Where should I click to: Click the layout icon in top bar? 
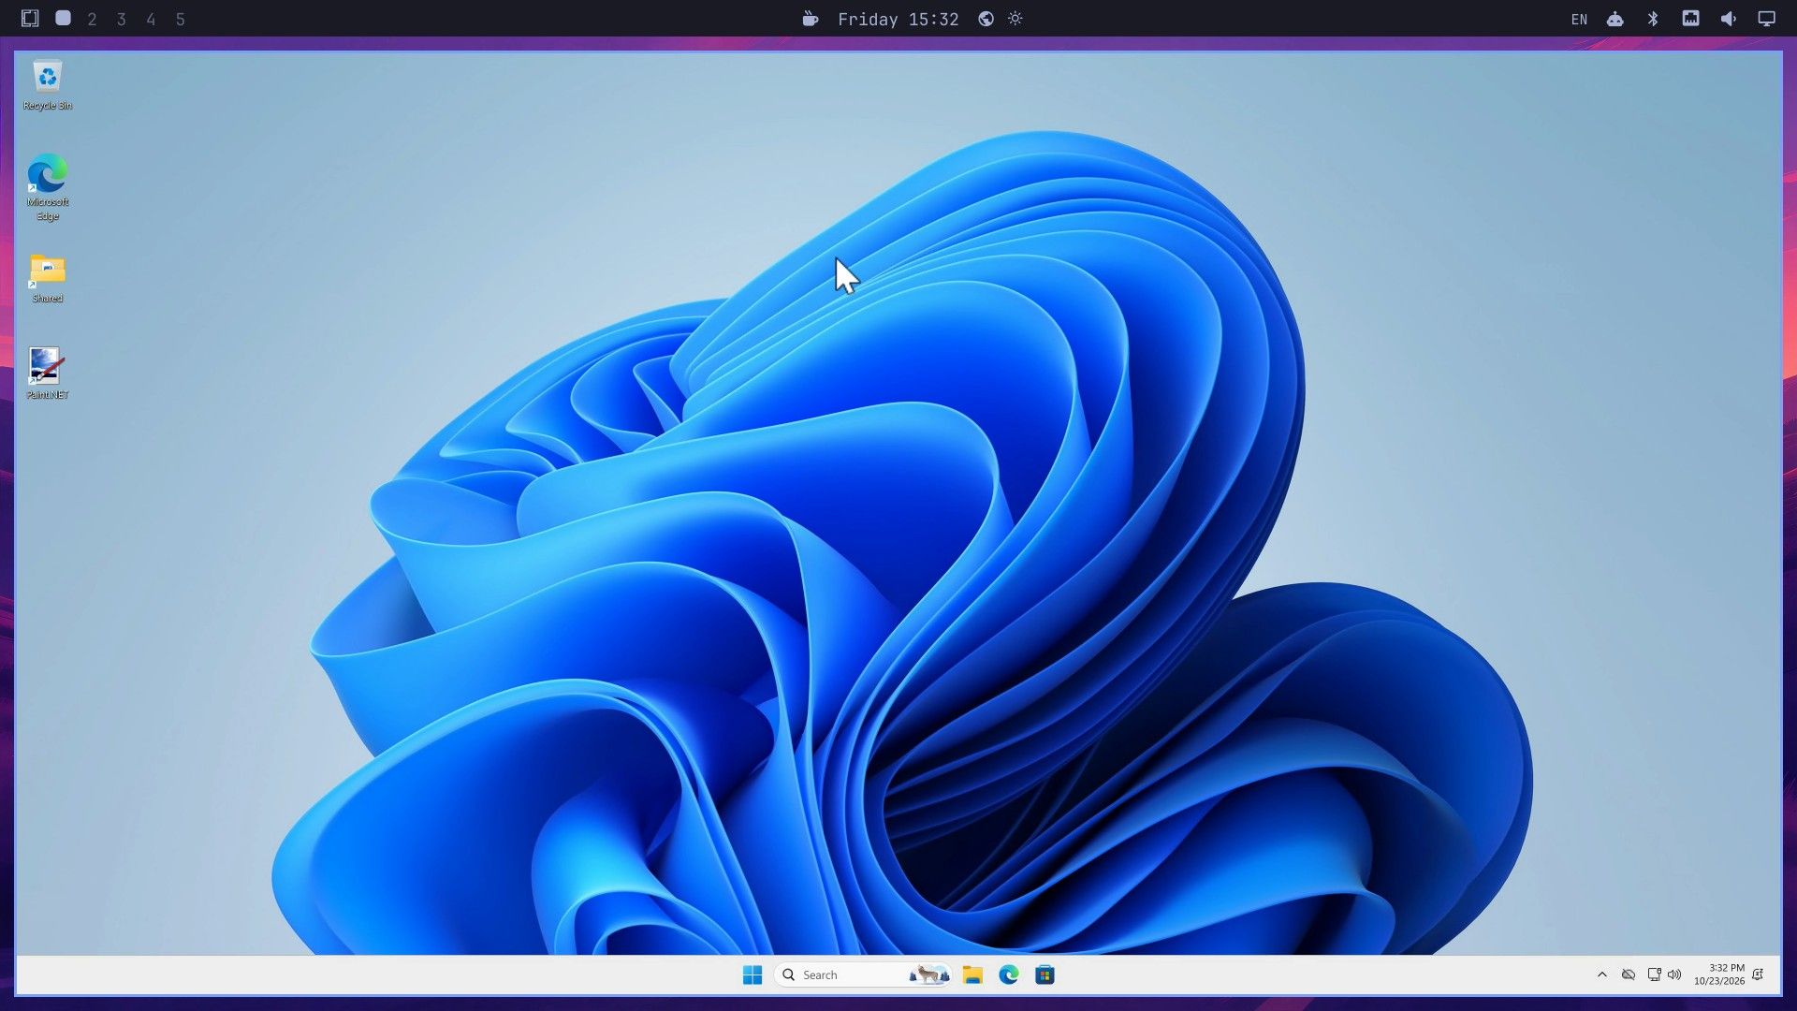(x=30, y=18)
